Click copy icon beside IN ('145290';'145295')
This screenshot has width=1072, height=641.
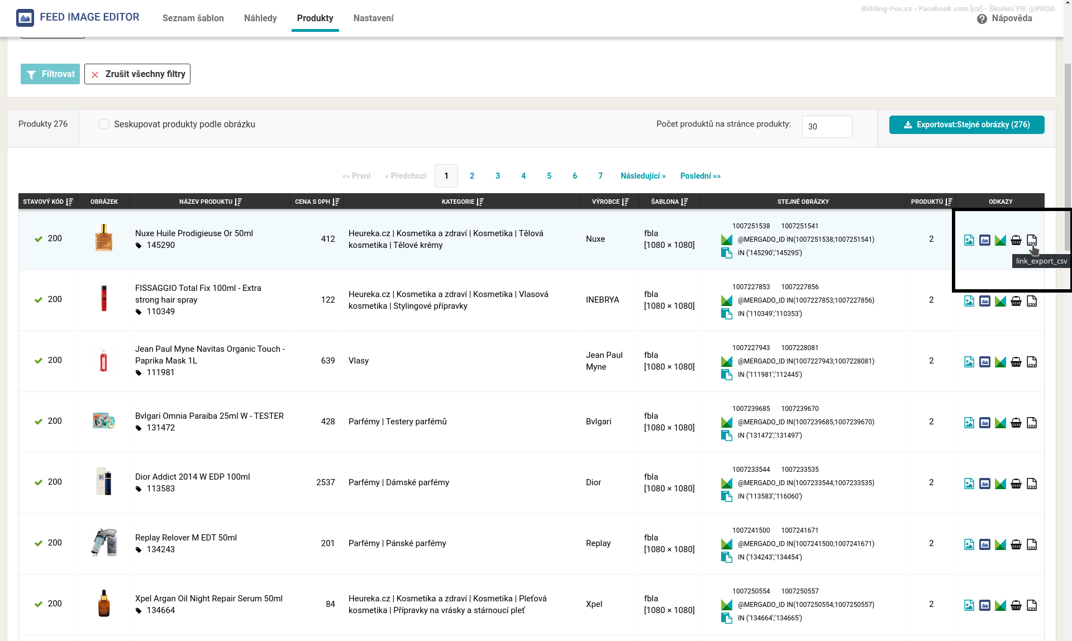[x=727, y=253]
